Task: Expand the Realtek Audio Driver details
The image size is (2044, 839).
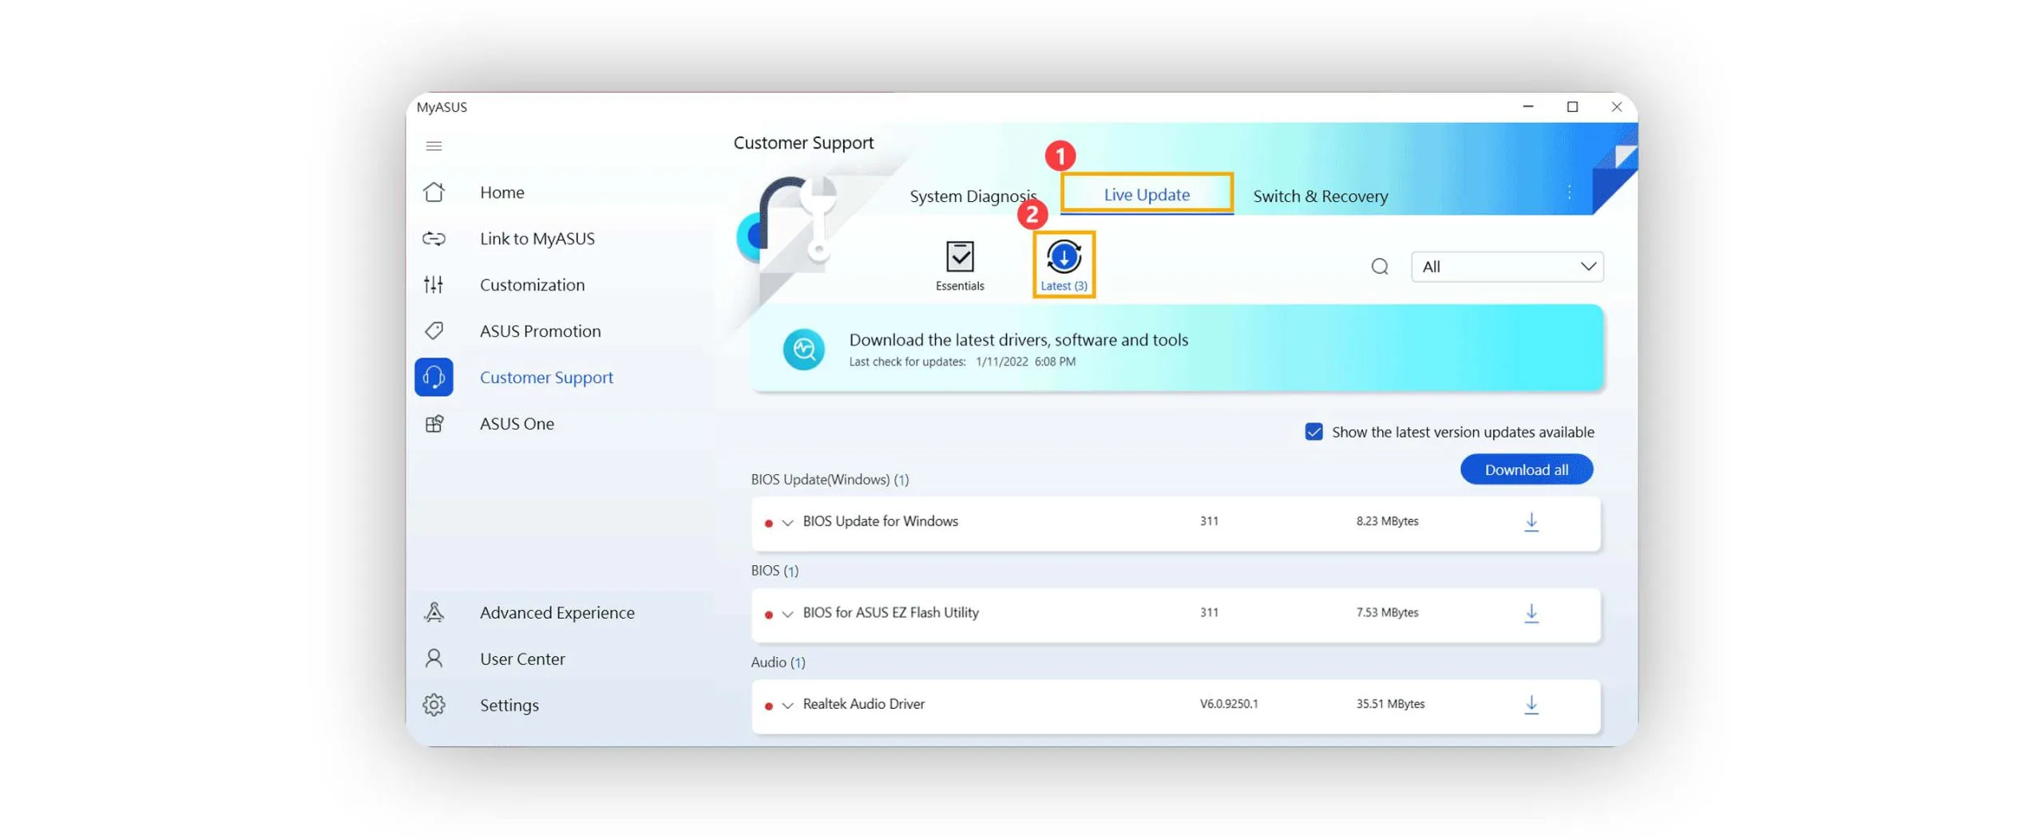Action: 787,706
